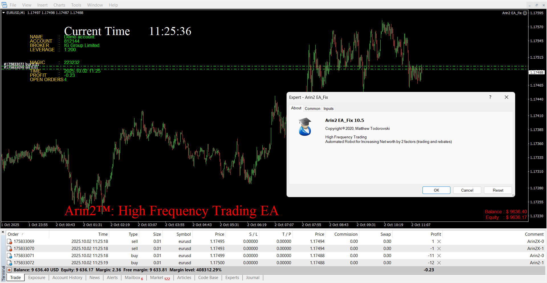Click the order icon beside 175833071
The height and width of the screenshot is (283, 547).
(9, 256)
